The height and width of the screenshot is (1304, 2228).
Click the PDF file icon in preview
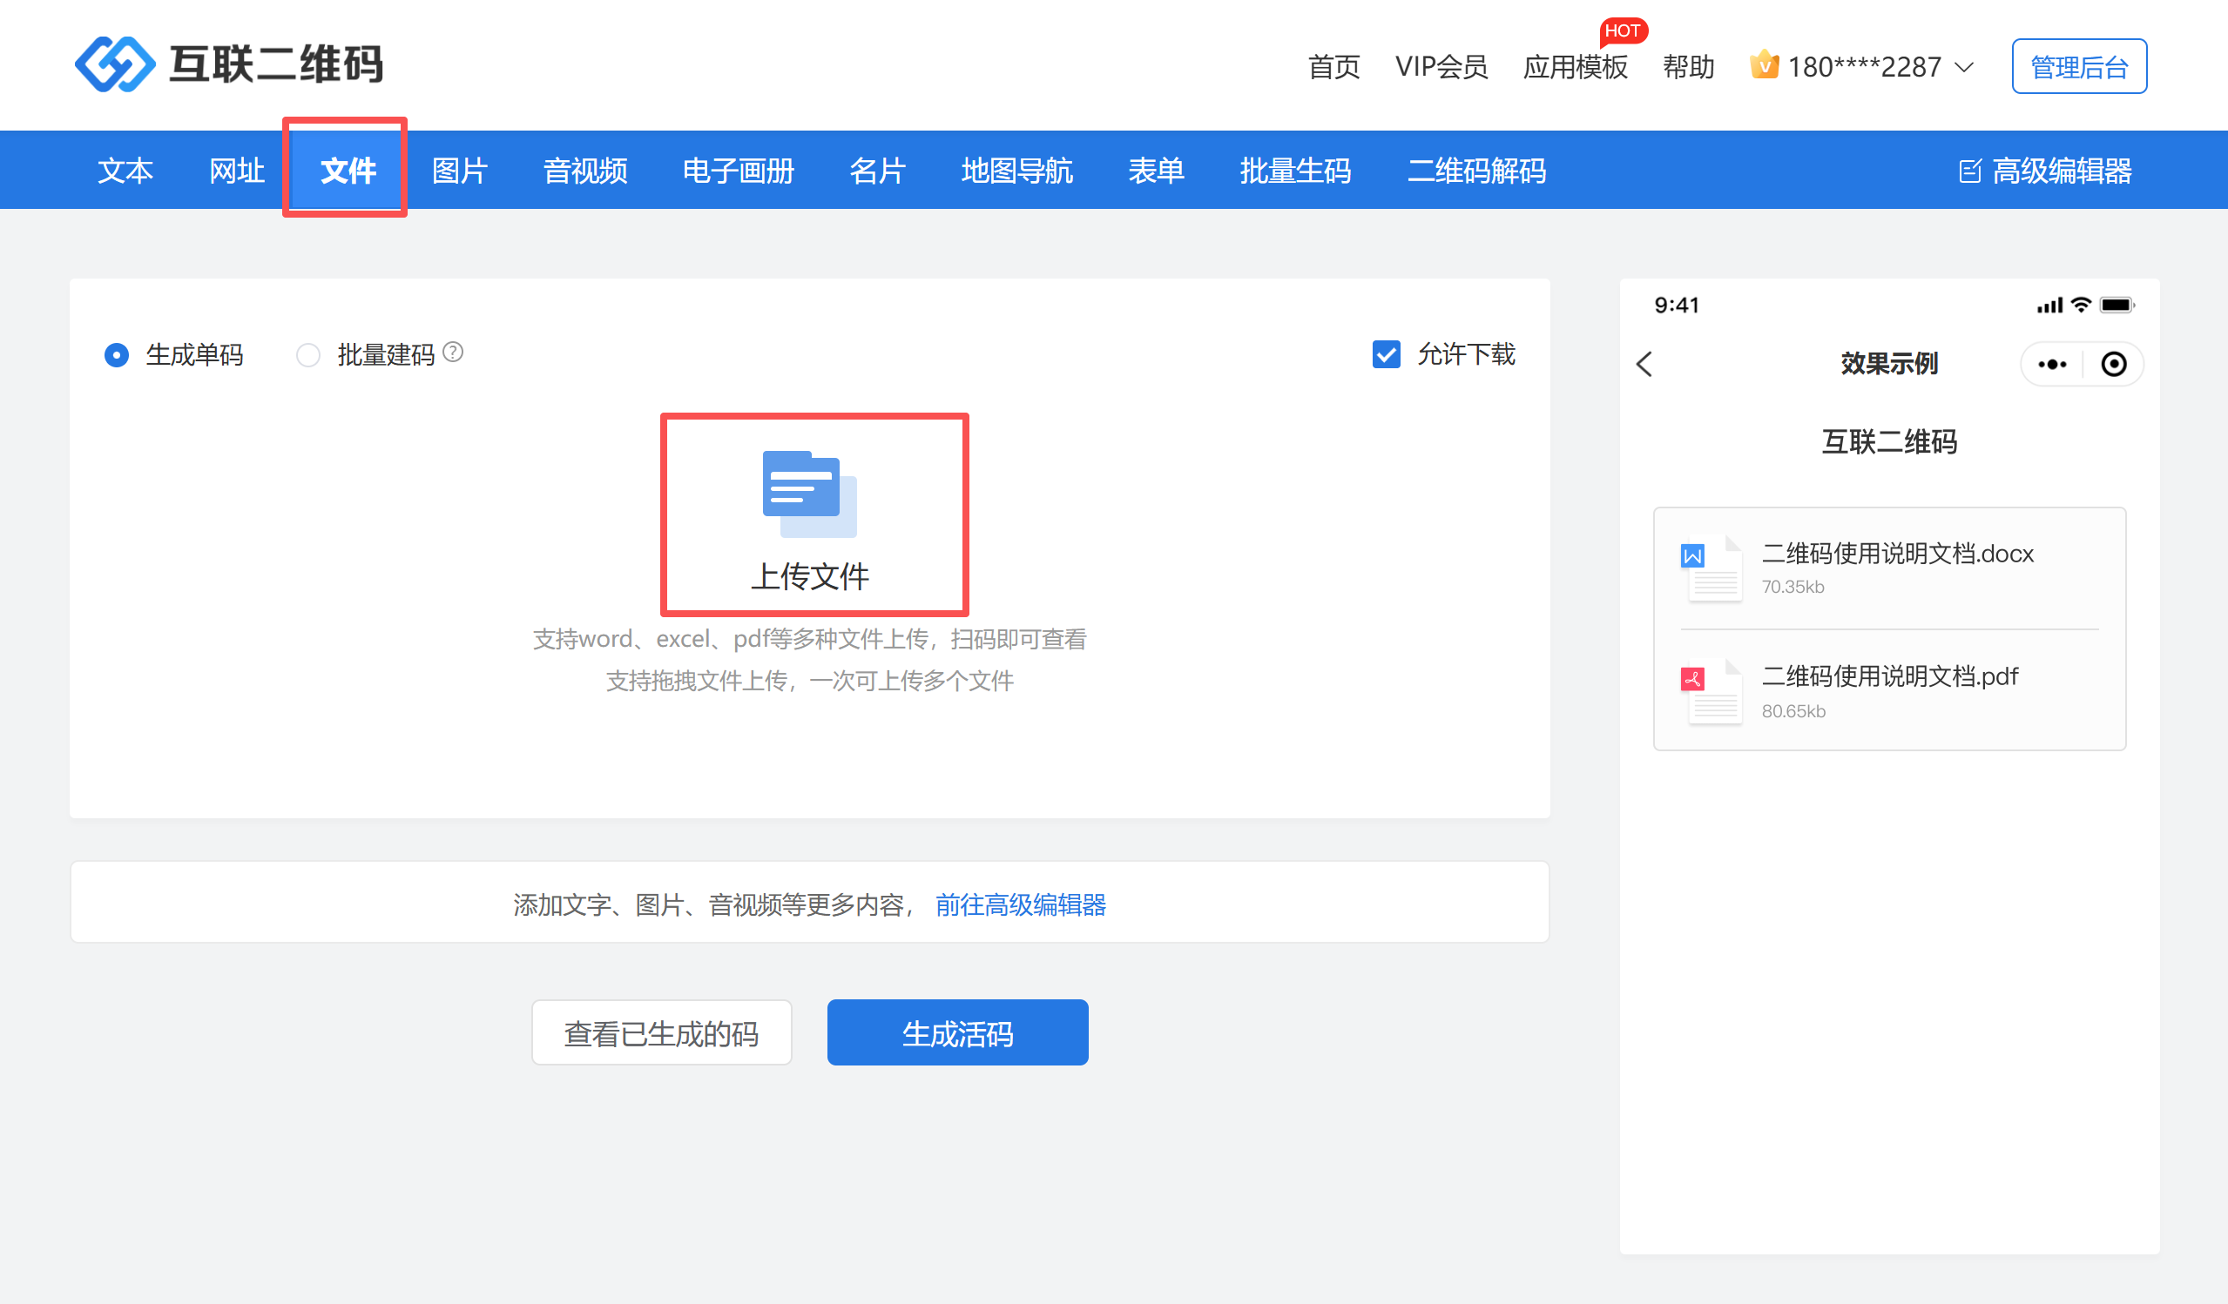click(1712, 692)
